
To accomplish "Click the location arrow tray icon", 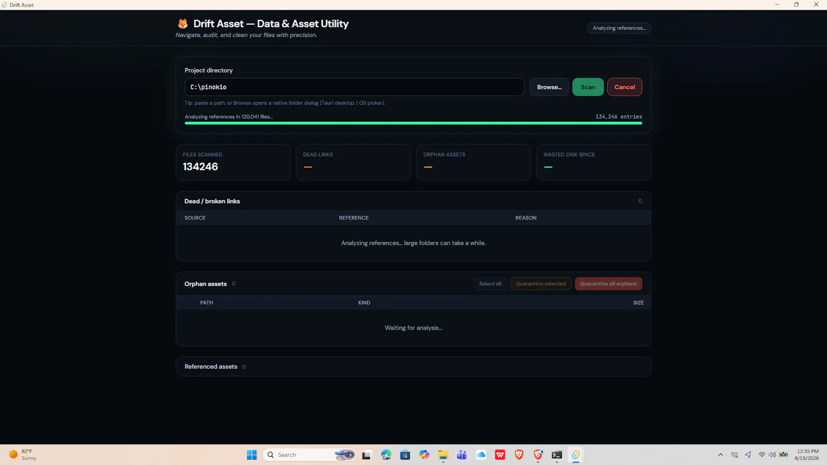I will pyautogui.click(x=748, y=455).
